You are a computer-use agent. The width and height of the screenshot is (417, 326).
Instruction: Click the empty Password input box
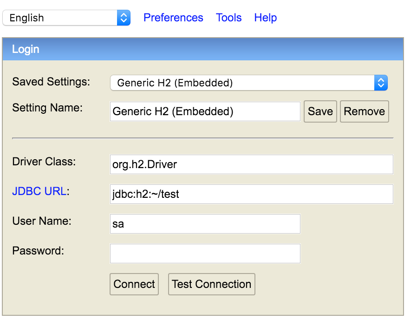coord(205,254)
